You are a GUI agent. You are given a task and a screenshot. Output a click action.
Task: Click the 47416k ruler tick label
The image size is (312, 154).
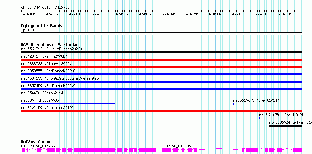215,14
